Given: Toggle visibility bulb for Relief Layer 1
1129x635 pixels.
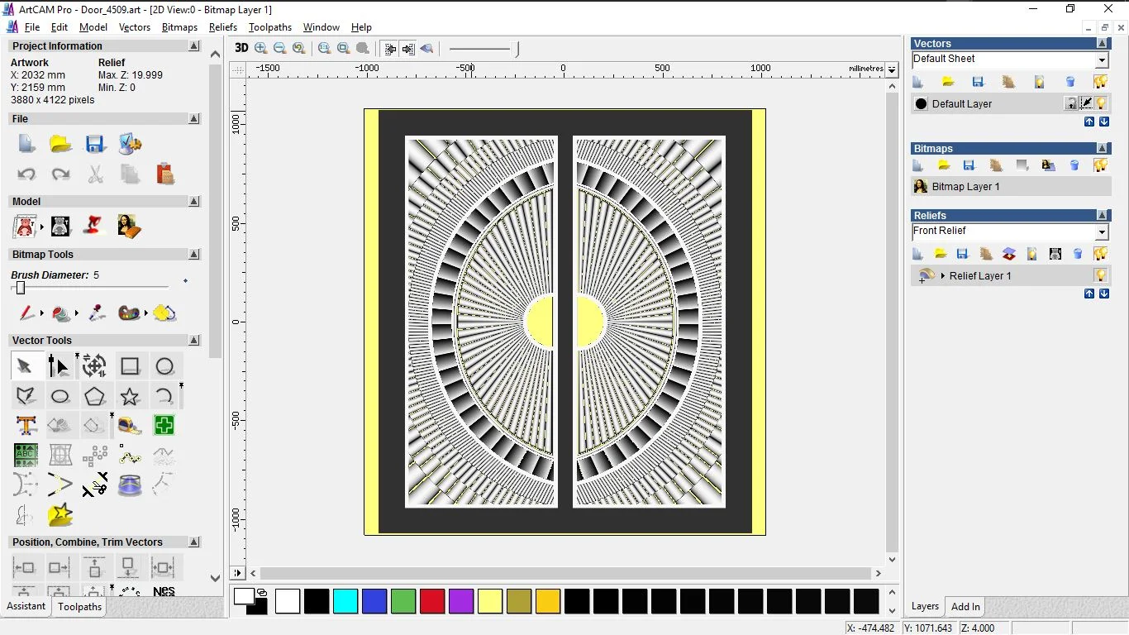Looking at the screenshot, I should pyautogui.click(x=1100, y=275).
